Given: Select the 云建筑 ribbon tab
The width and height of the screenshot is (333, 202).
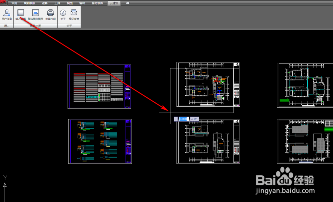Looking at the screenshot, I should pyautogui.click(x=114, y=3).
